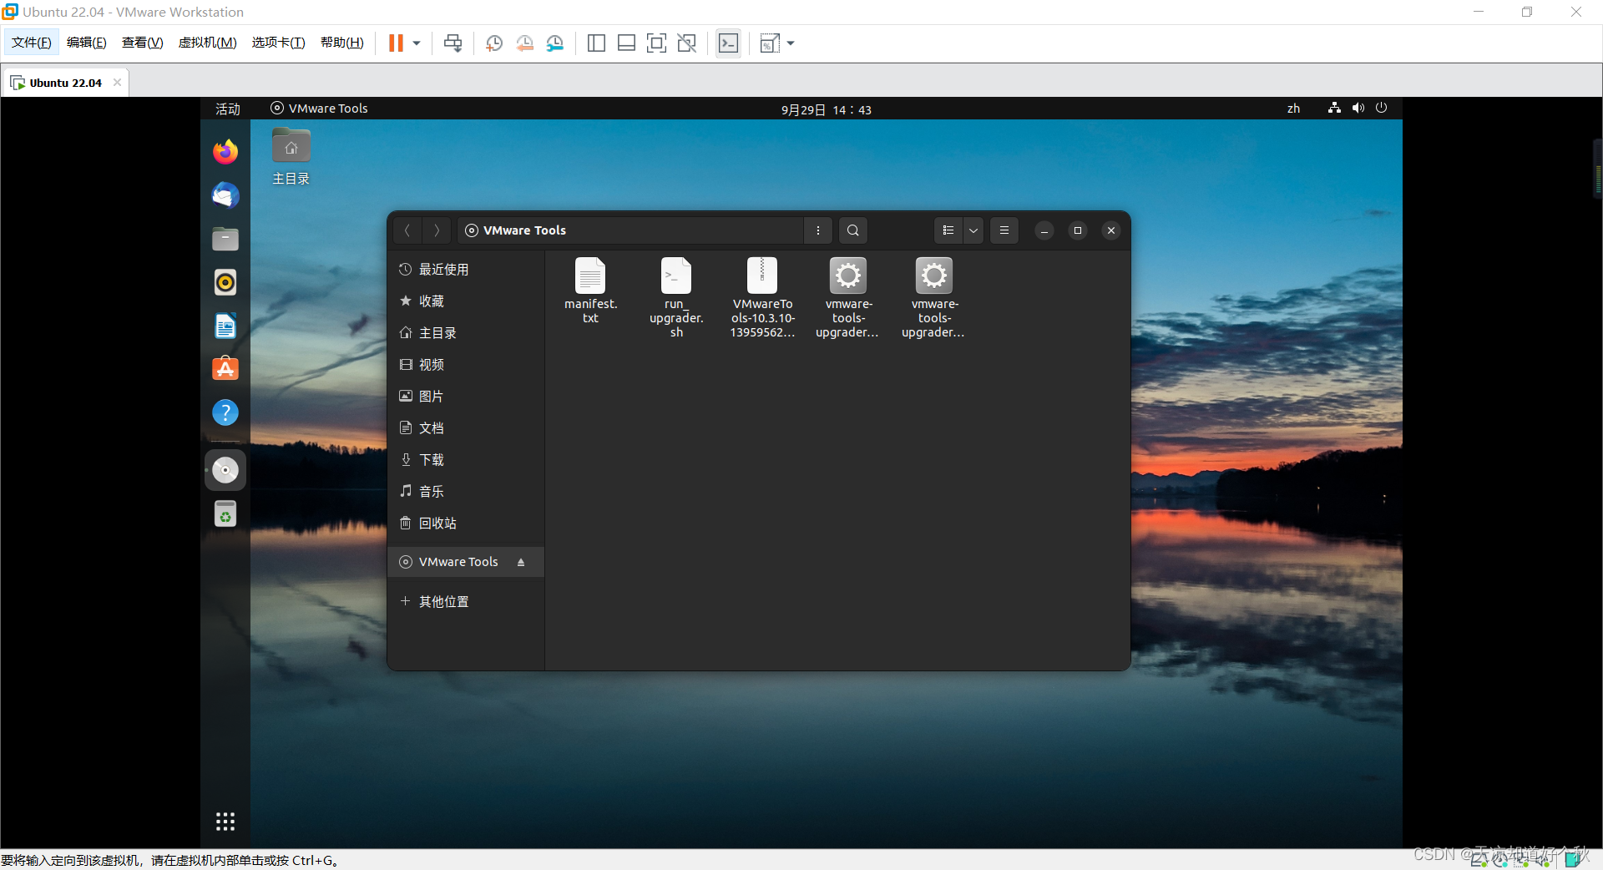Eject the VMware Tools disc

521,562
